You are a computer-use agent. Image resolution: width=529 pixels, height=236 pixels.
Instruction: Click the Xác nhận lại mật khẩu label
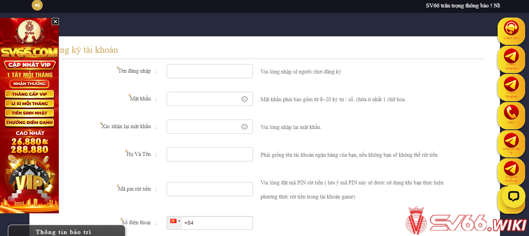126,126
